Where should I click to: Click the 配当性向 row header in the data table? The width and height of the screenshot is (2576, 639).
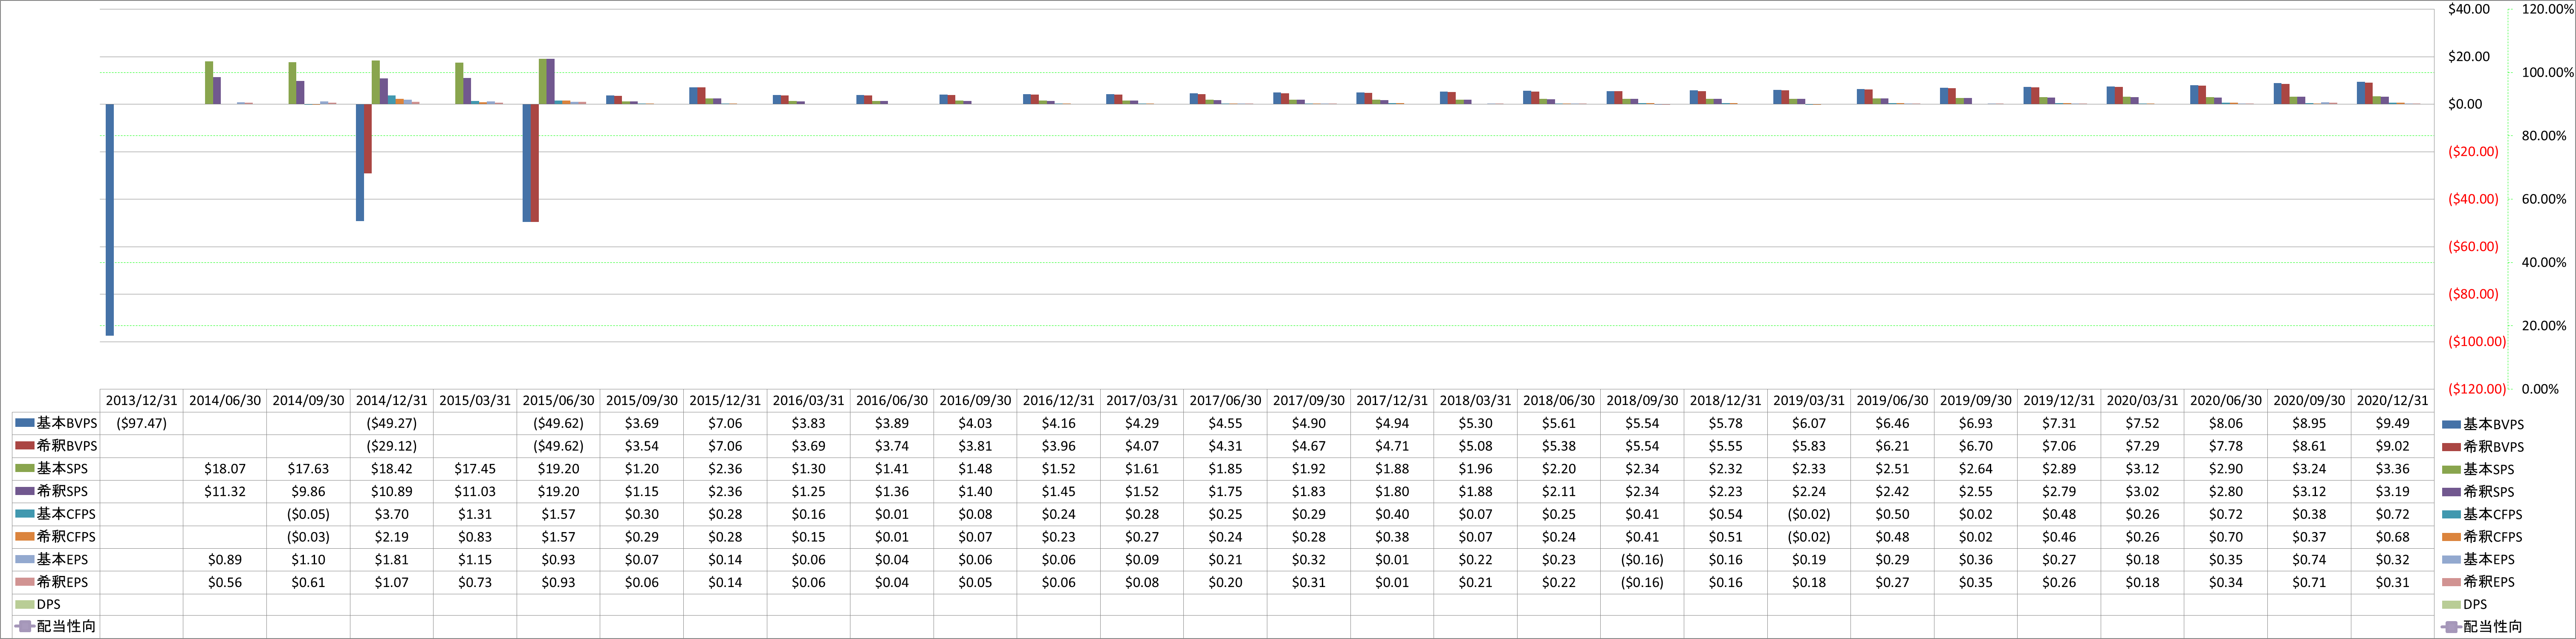(x=56, y=626)
